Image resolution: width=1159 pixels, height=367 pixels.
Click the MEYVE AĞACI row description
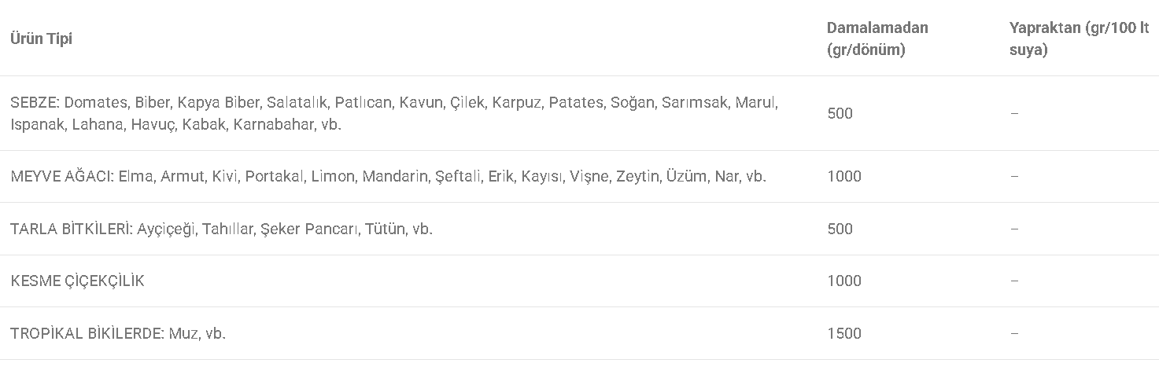(x=388, y=176)
